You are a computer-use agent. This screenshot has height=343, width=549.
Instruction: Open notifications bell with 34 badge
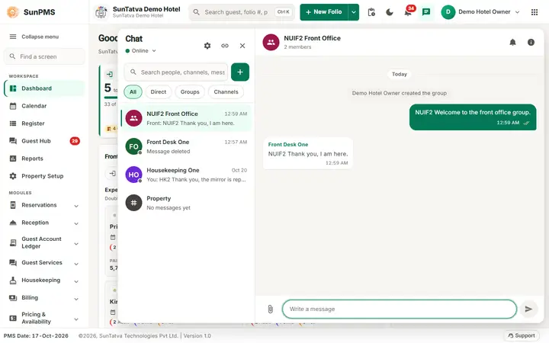408,12
